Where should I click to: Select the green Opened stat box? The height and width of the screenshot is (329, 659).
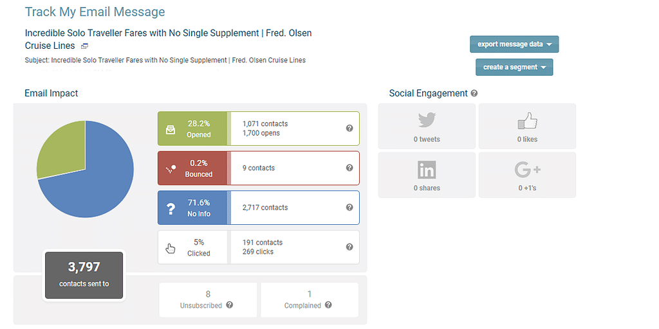click(192, 129)
